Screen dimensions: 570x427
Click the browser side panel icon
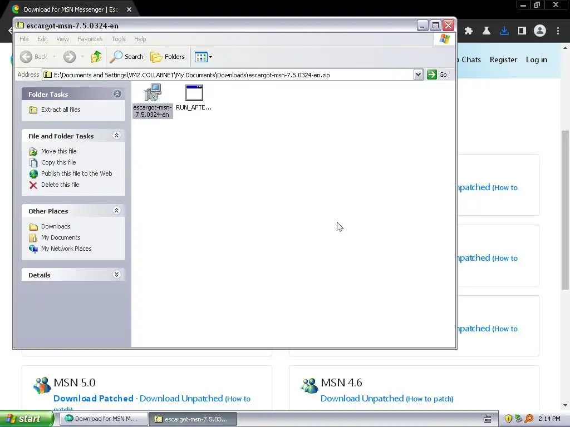tap(522, 31)
